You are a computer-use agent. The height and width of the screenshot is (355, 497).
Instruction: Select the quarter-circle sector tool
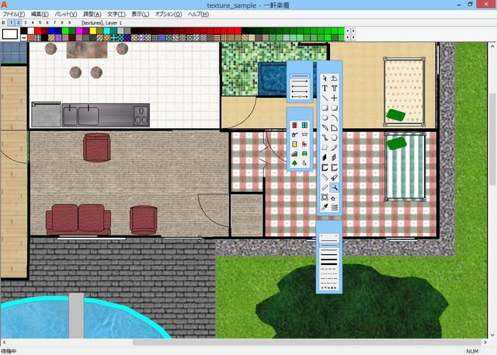pyautogui.click(x=334, y=127)
